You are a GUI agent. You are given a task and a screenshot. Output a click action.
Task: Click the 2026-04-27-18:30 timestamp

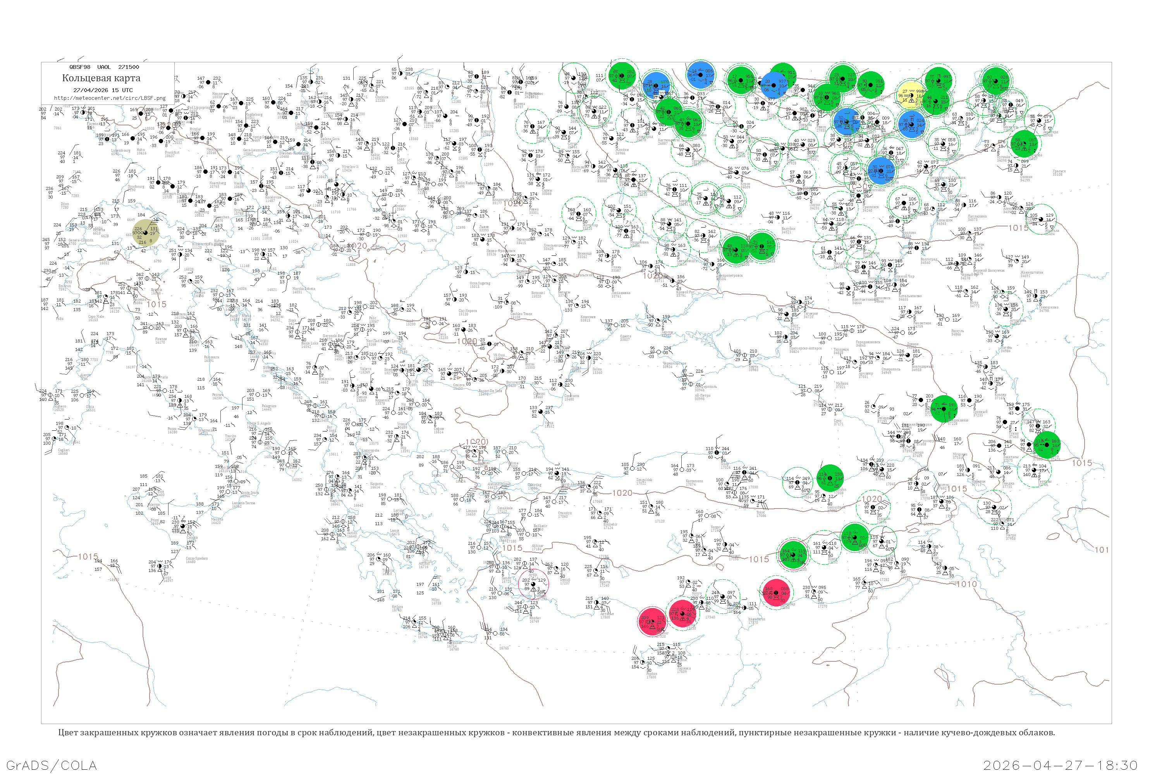[1060, 765]
